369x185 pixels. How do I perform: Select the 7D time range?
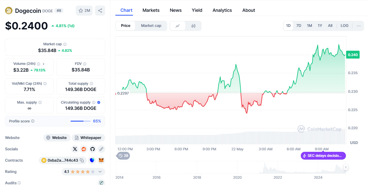coord(299,26)
